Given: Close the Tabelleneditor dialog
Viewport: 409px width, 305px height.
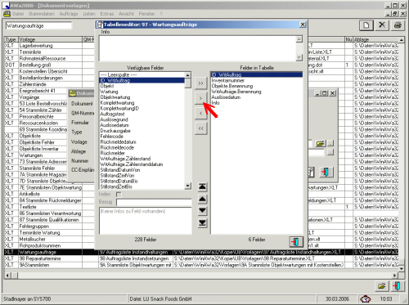Looking at the screenshot, I should (x=303, y=25).
